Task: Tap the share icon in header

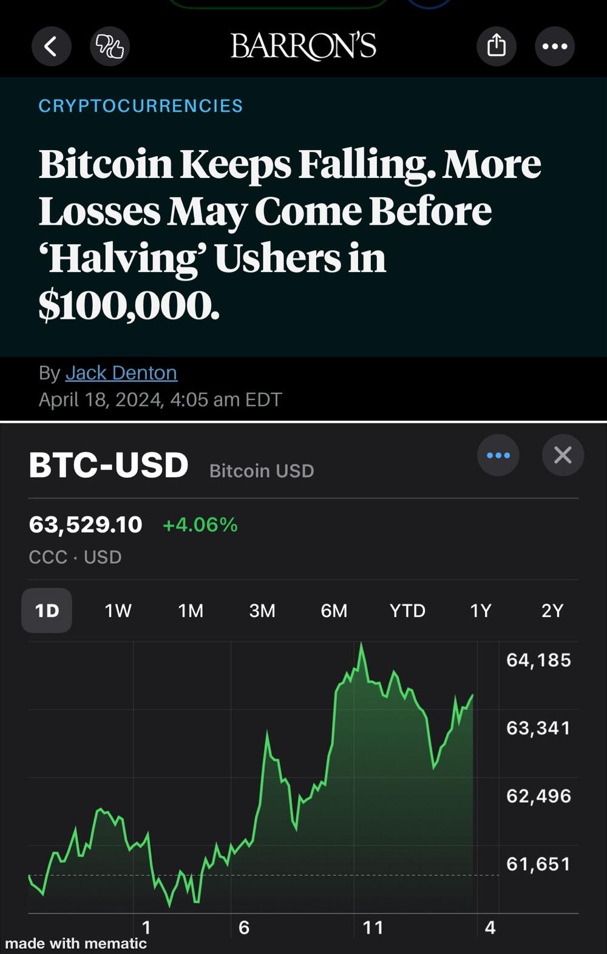Action: (x=497, y=46)
